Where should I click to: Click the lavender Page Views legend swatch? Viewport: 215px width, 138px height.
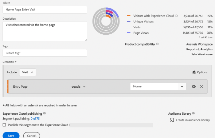point(129,33)
